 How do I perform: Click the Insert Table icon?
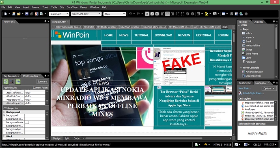(x=224, y=14)
